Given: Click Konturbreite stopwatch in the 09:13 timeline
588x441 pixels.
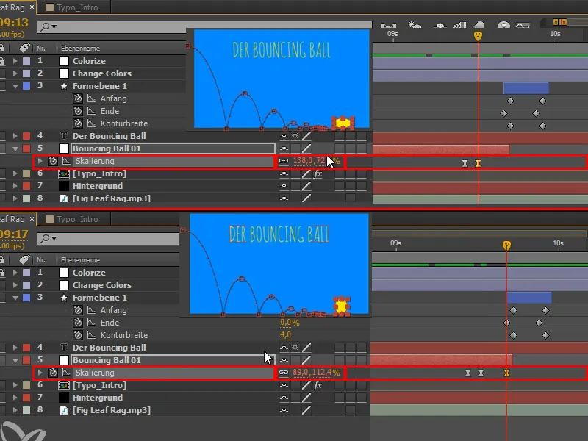Looking at the screenshot, I should (78, 123).
